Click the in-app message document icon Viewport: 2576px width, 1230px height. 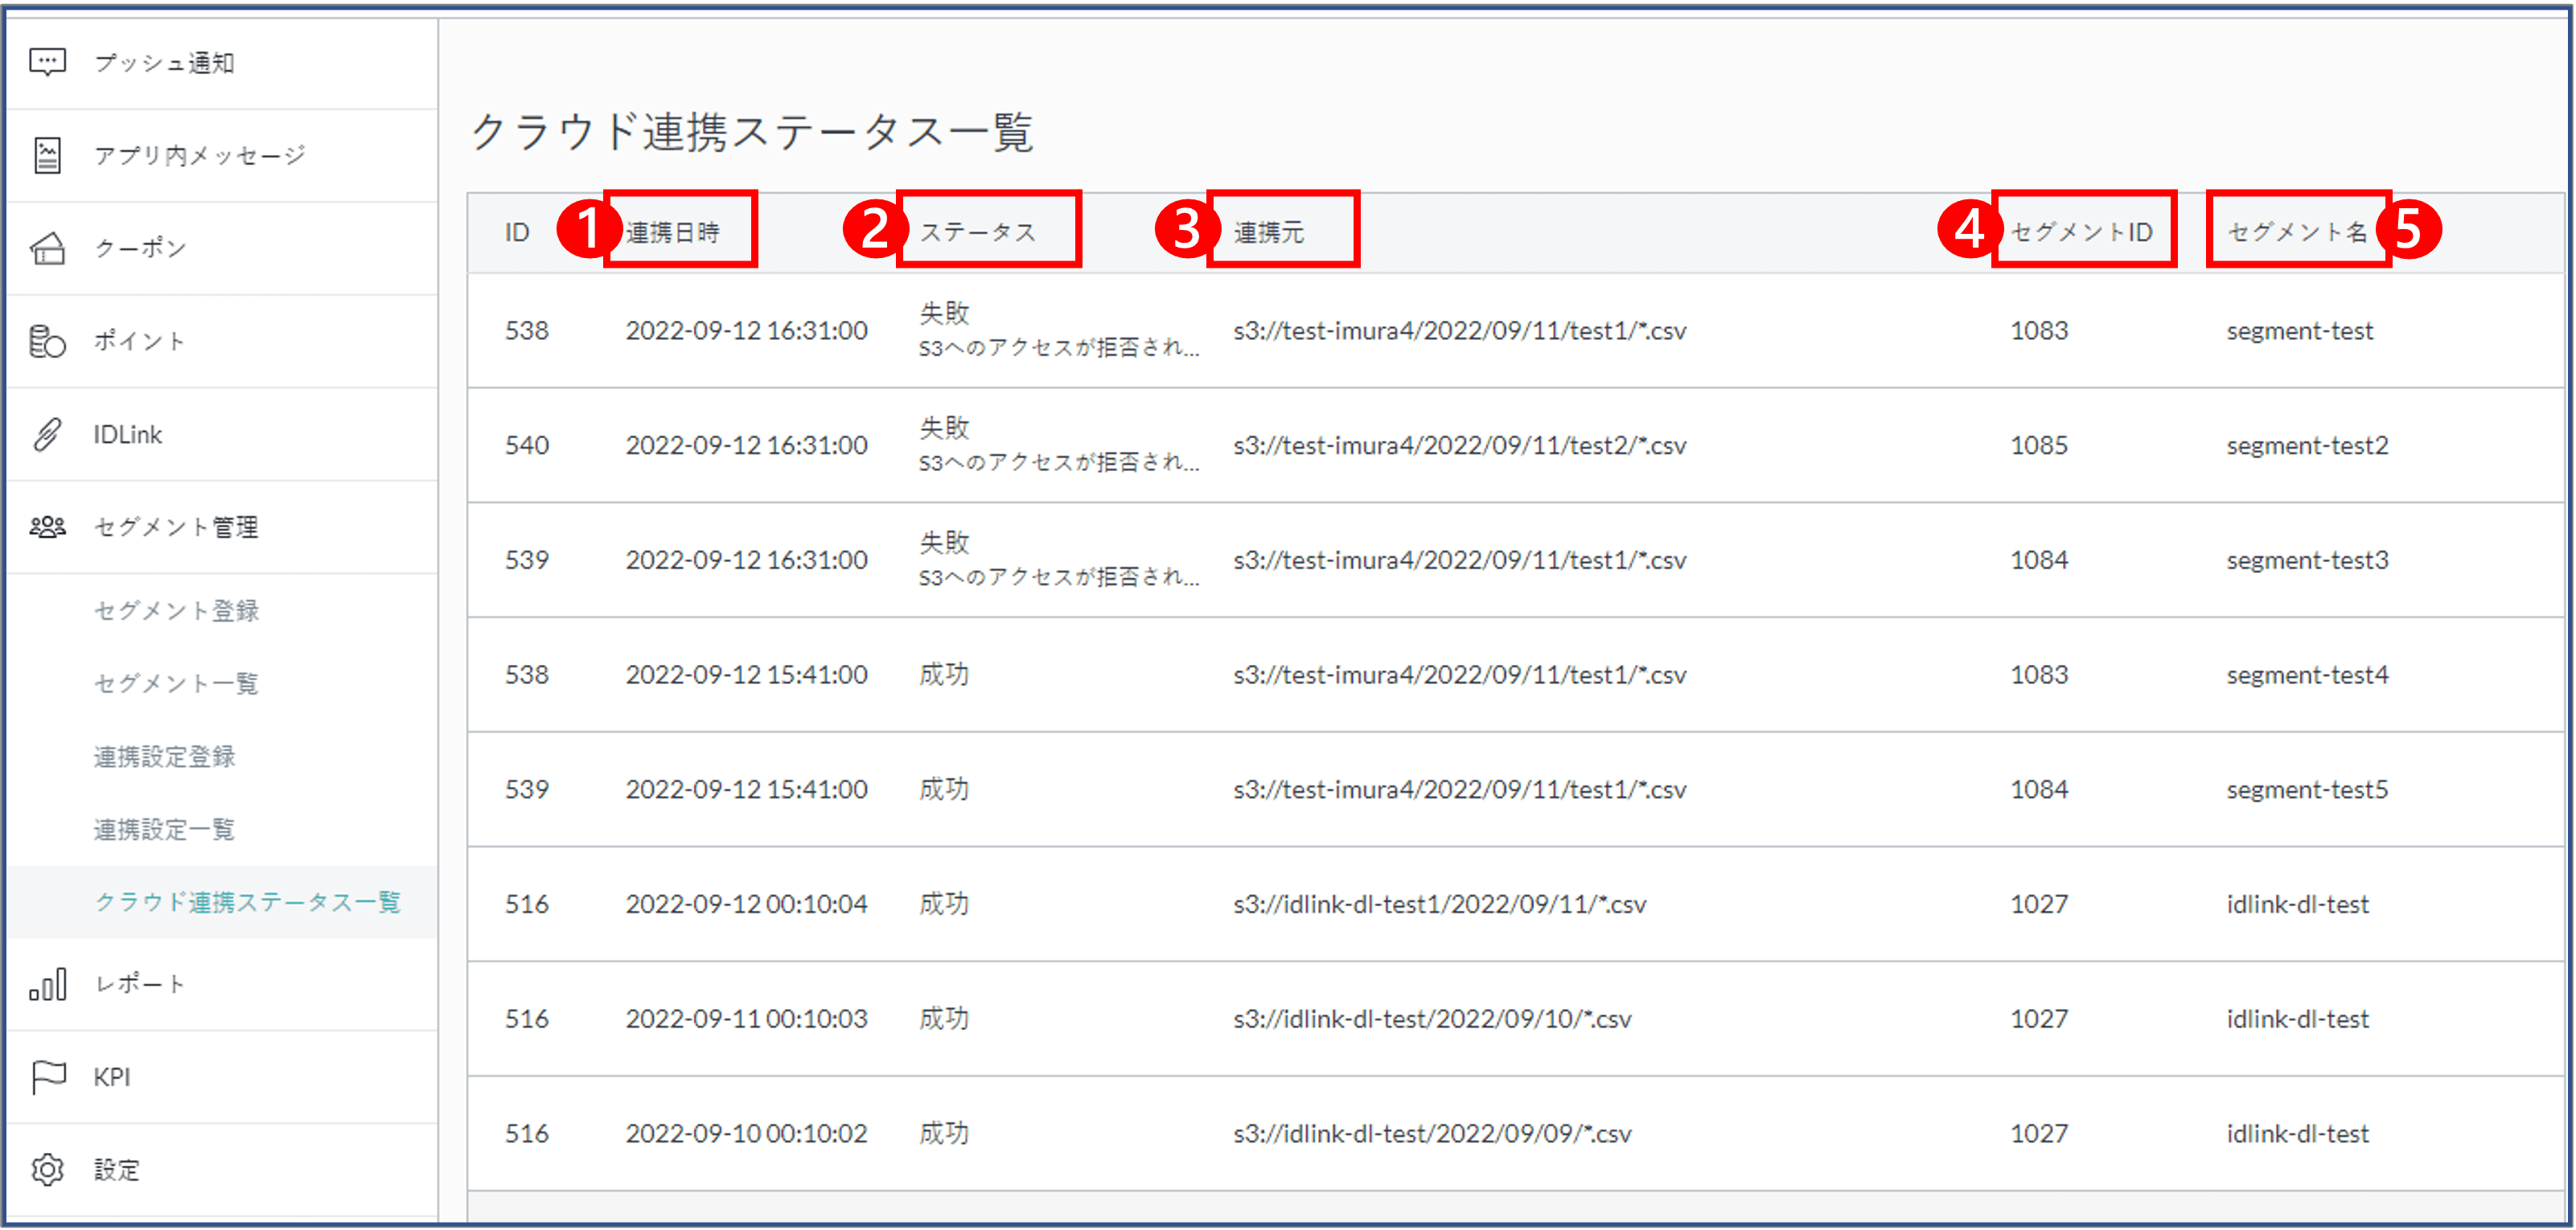click(x=47, y=155)
